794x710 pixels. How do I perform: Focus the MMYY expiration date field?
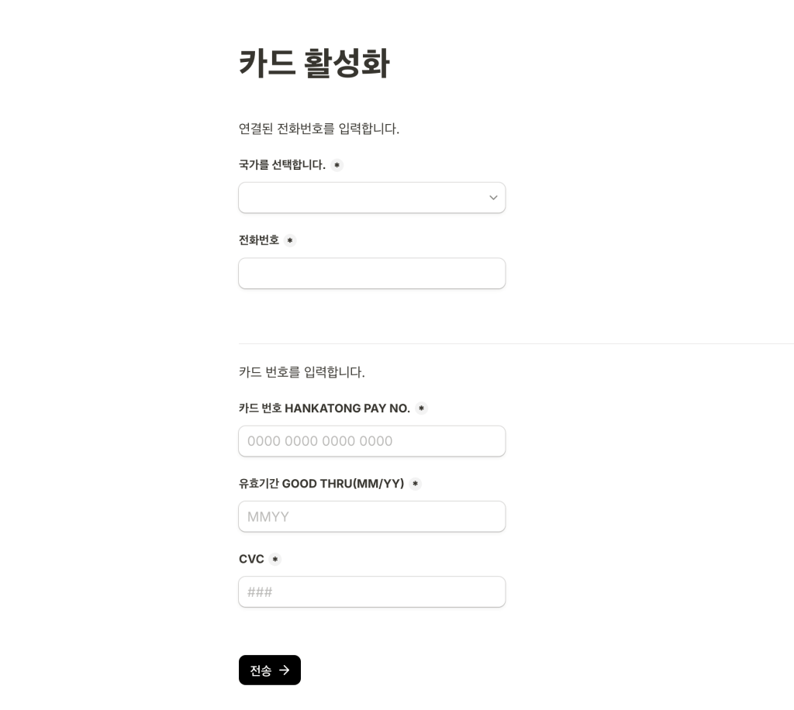372,516
